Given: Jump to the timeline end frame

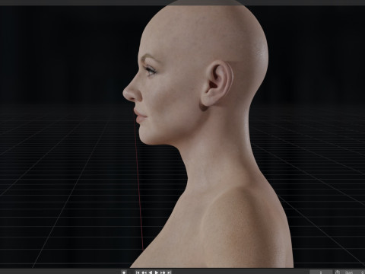Looking at the screenshot, I should 169,272.
